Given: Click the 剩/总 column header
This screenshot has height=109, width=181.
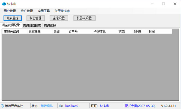Looking at the screenshot, I should click(140, 31).
